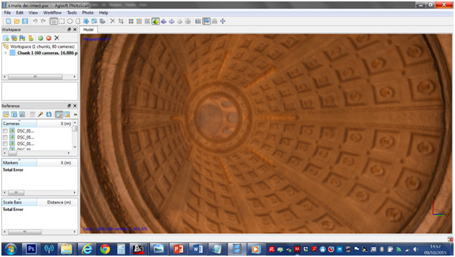Select the Circle Selection tool
Image resolution: width=455 pixels, height=257 pixels.
[70, 21]
